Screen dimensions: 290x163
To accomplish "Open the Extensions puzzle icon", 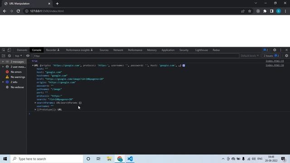I will click(265, 11).
